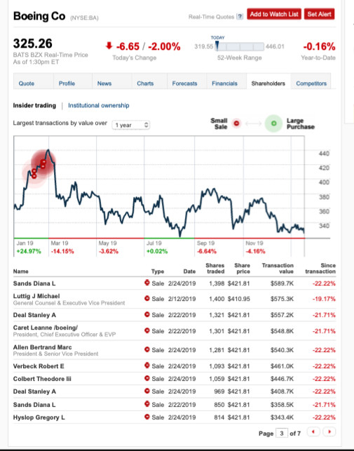
Task: Click the Date column header
Action: point(189,271)
